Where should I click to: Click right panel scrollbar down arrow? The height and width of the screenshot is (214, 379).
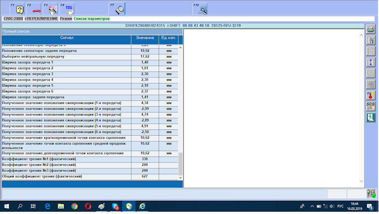361,181
